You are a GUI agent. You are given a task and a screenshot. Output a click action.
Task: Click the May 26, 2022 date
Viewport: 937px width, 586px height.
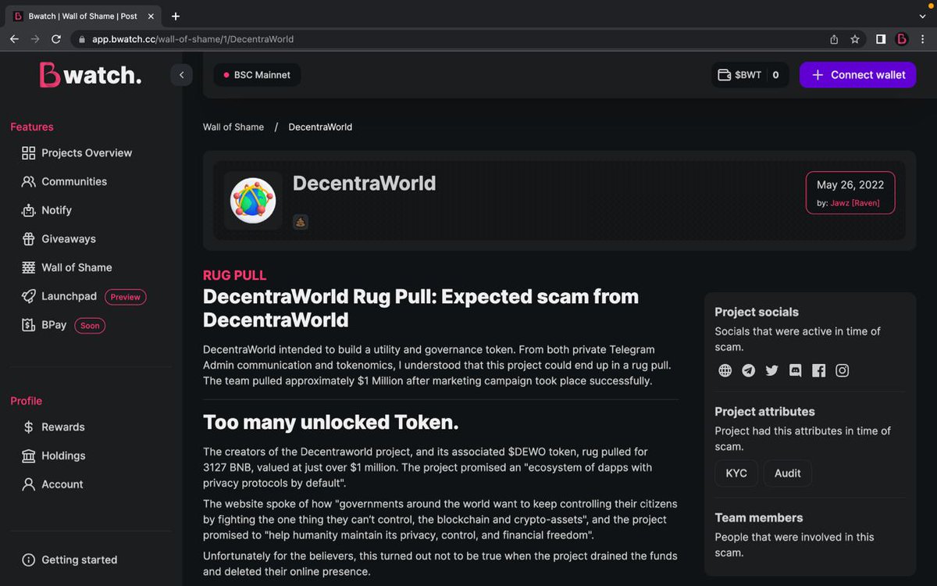(850, 185)
